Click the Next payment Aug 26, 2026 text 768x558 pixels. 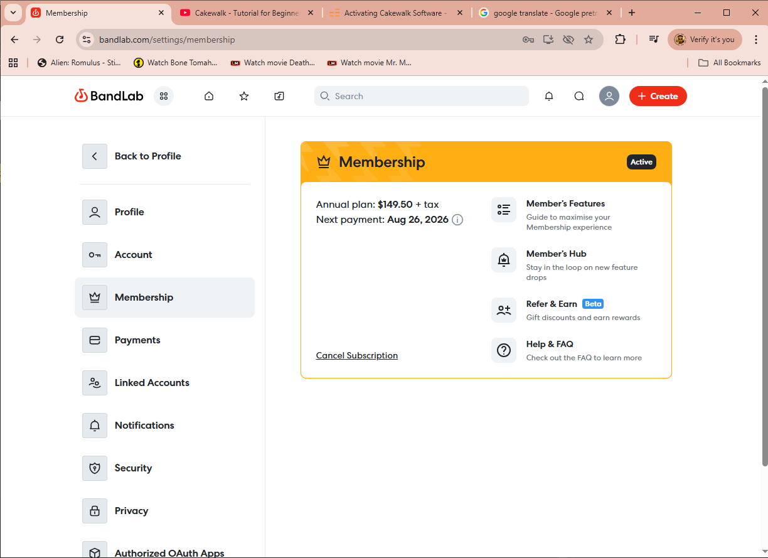[382, 220]
